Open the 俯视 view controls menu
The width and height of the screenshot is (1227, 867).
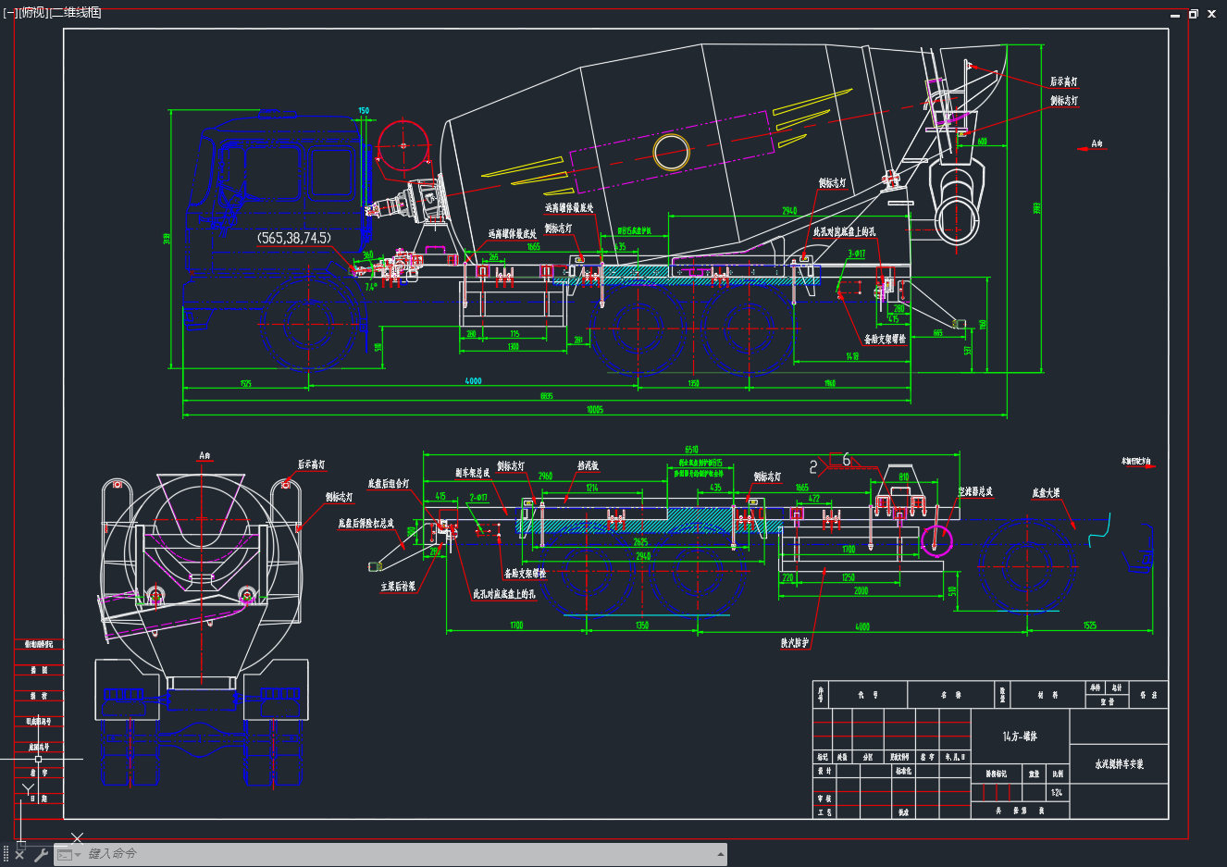pyautogui.click(x=32, y=13)
